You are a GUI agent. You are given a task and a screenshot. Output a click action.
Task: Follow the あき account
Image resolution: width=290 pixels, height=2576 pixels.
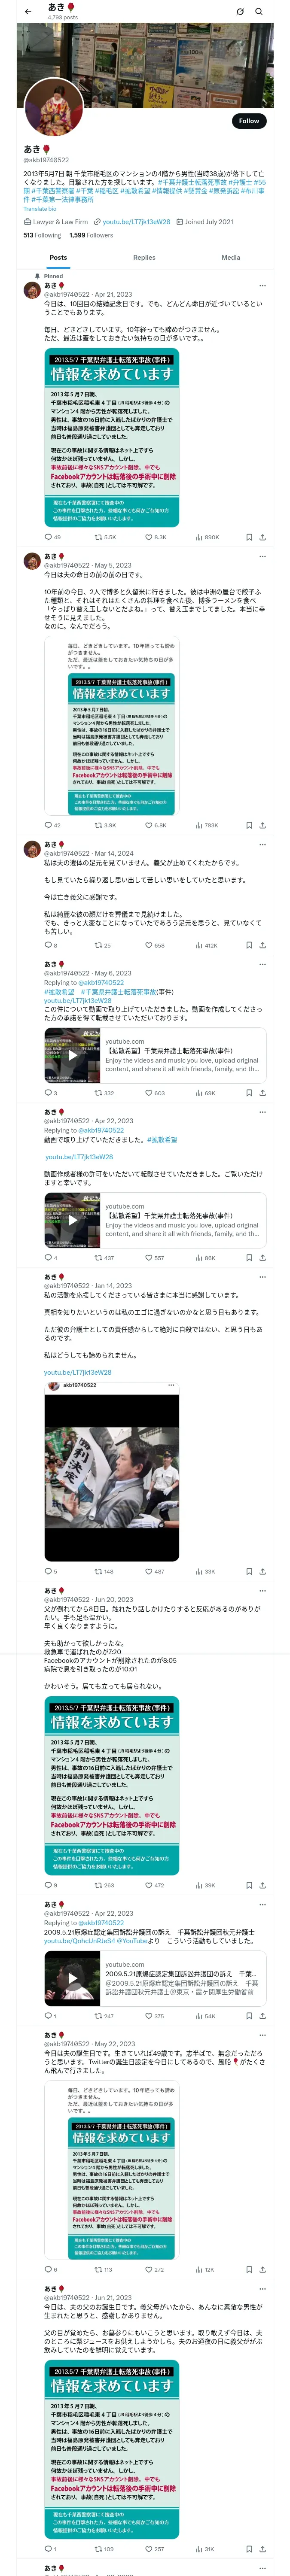point(249,121)
